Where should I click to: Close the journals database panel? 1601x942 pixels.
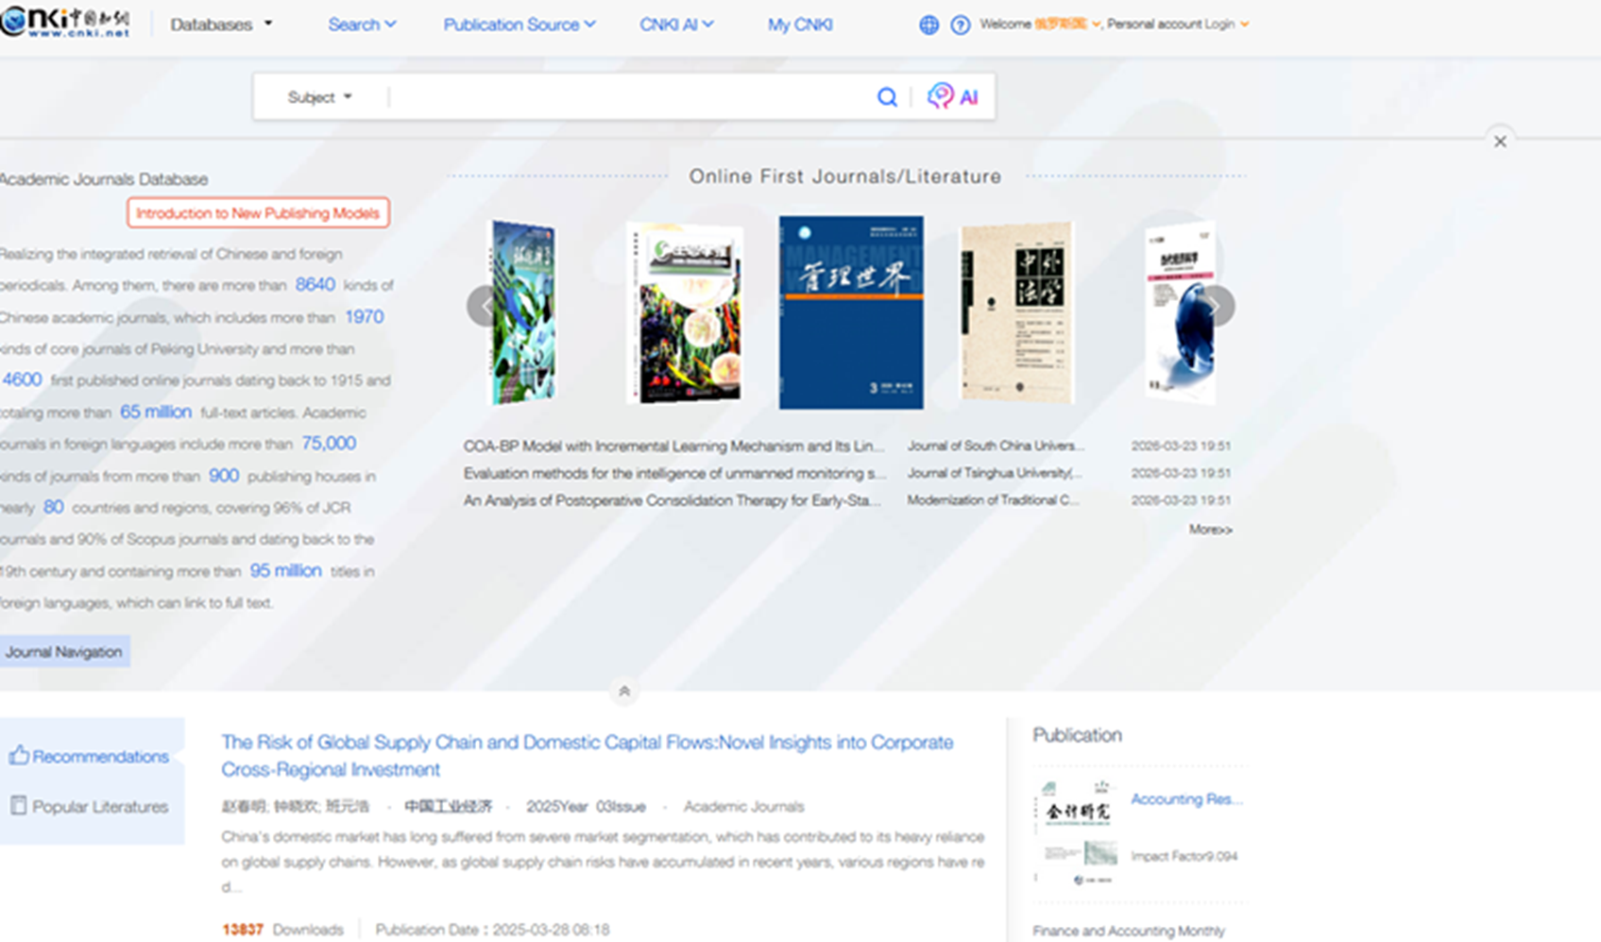(x=1499, y=142)
